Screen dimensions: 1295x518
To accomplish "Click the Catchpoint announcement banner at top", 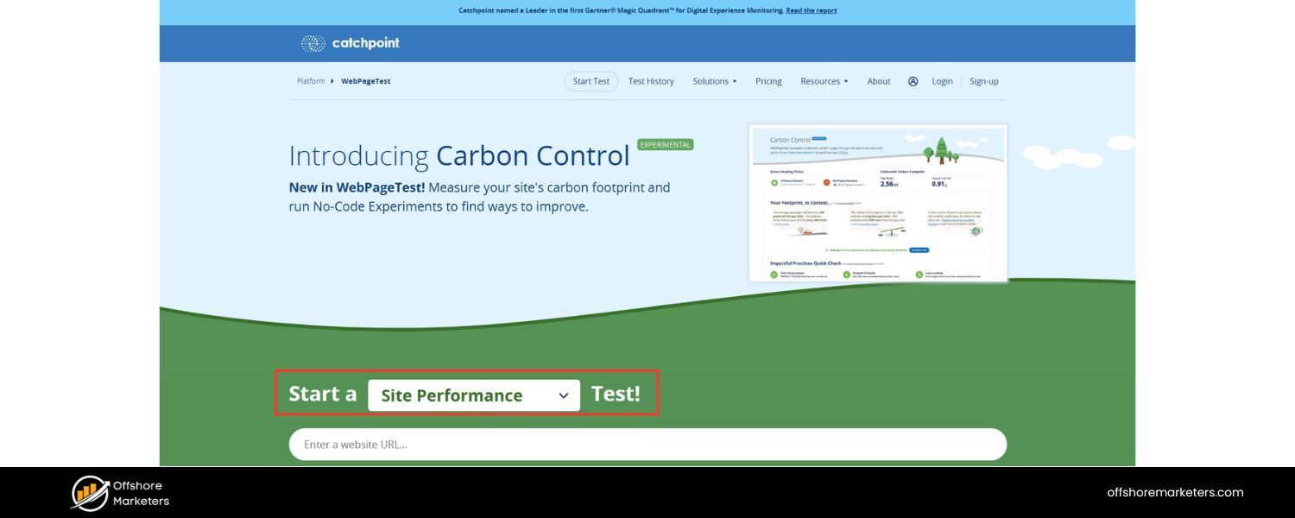I will pos(647,10).
